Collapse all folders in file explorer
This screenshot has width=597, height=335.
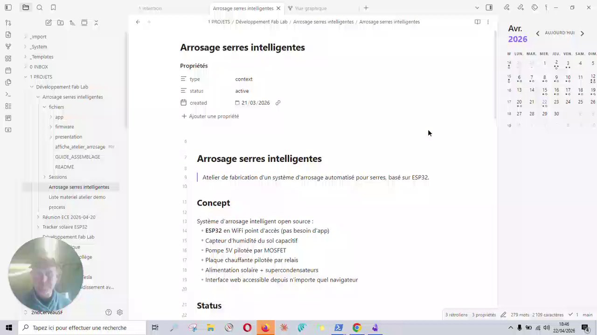point(96,22)
